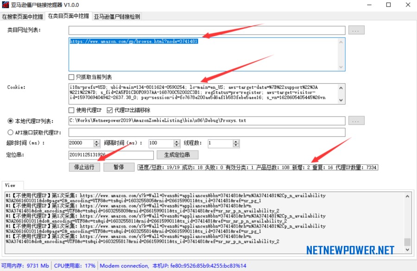
Task: Enable the 使用代理IP checkbox
Action: [x=71, y=110]
